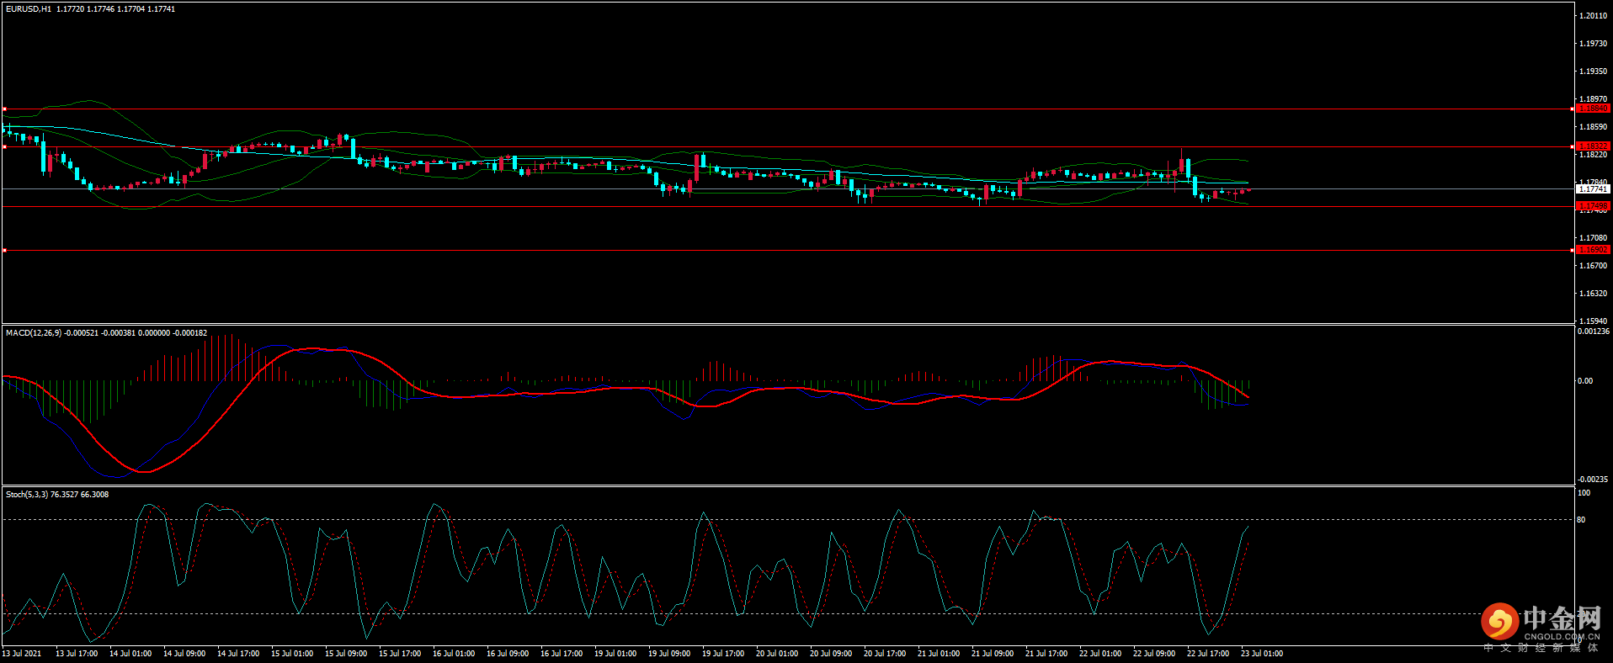Click the 23 Jul 01:00 time label

pyautogui.click(x=1261, y=654)
